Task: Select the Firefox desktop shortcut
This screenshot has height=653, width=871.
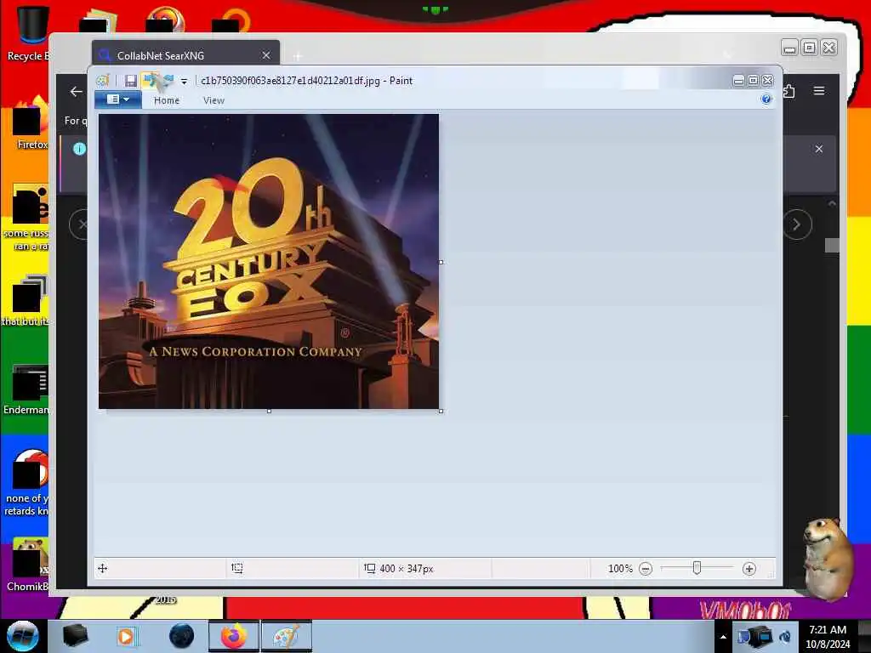Action: click(x=31, y=123)
